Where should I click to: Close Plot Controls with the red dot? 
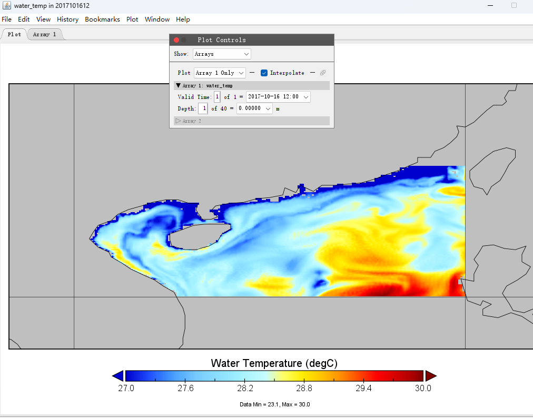click(176, 40)
